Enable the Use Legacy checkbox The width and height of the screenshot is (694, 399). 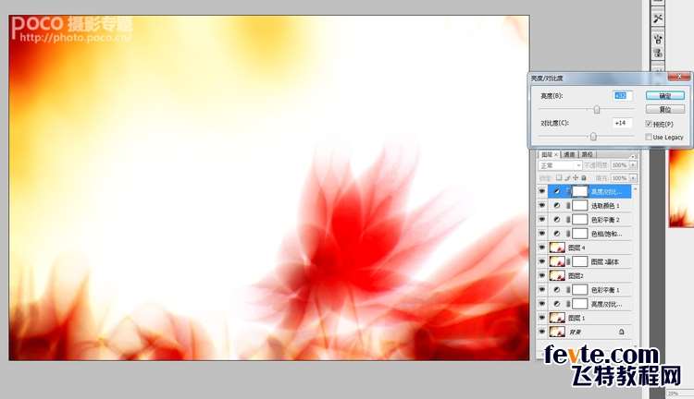pyautogui.click(x=649, y=138)
